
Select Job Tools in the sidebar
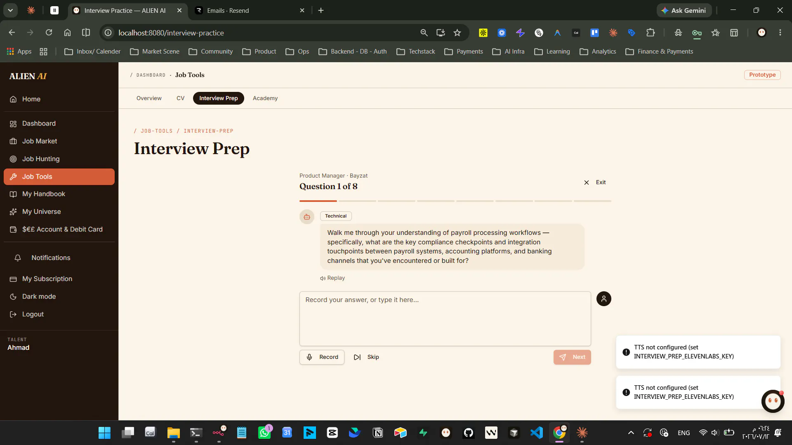(x=59, y=177)
